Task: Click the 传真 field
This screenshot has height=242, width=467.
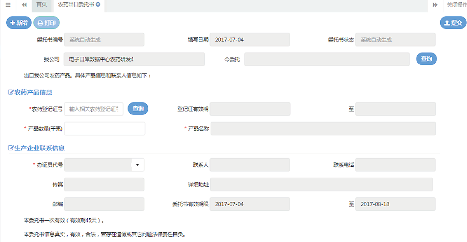Action: point(104,185)
